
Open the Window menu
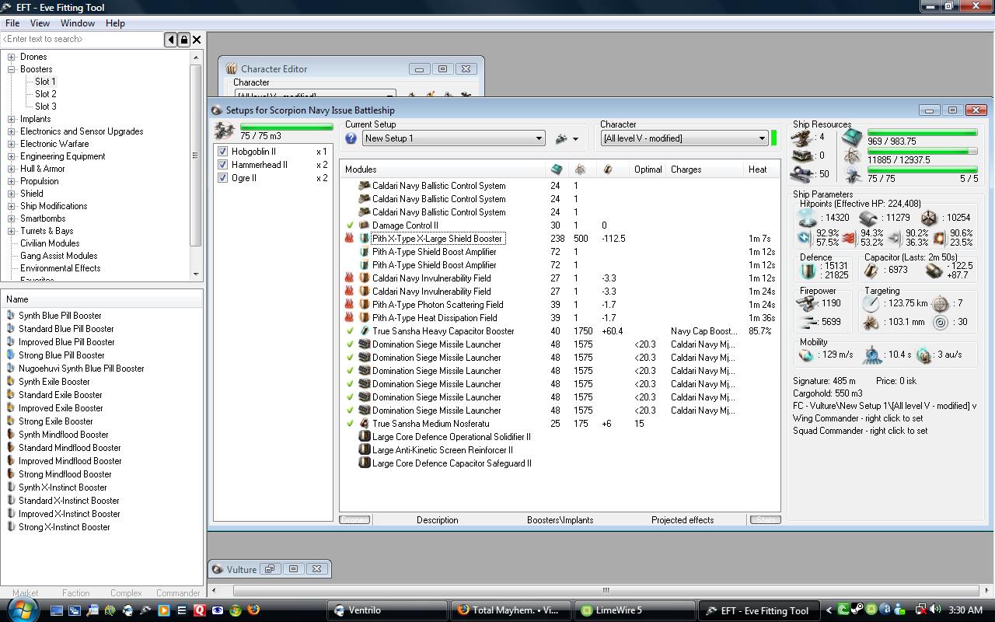coord(78,23)
